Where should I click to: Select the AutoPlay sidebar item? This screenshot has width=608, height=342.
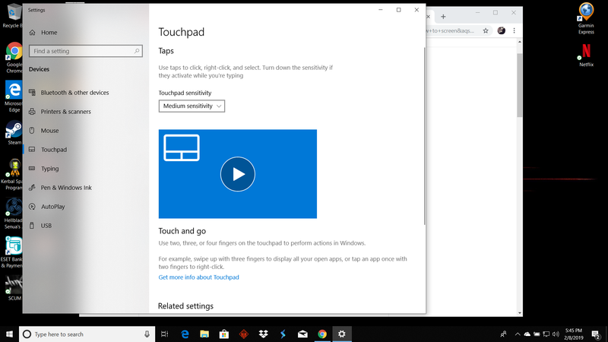(x=52, y=207)
